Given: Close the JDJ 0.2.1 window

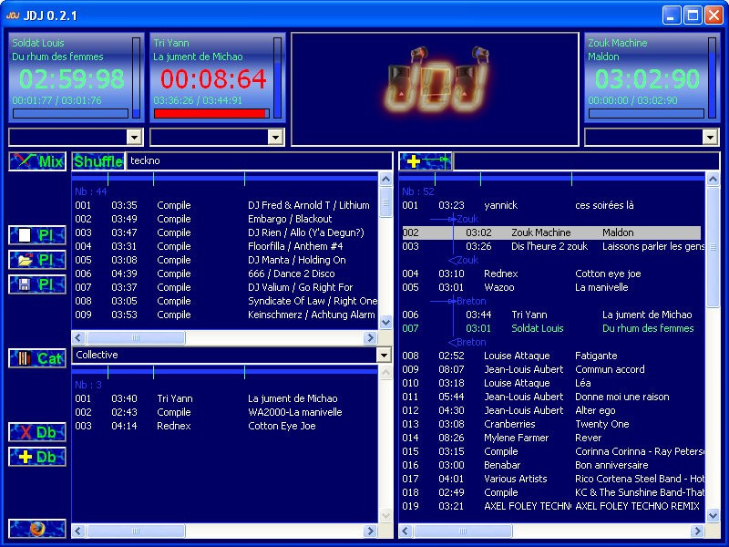Looking at the screenshot, I should (x=714, y=15).
